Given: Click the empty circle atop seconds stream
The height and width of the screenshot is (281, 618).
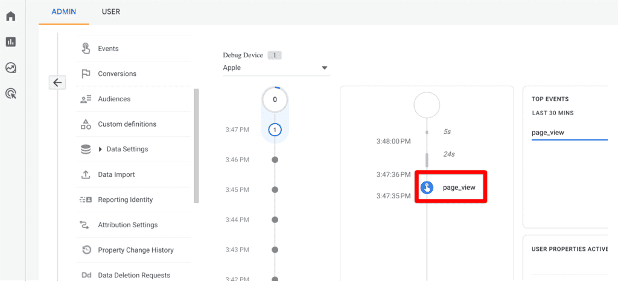Looking at the screenshot, I should click(427, 105).
